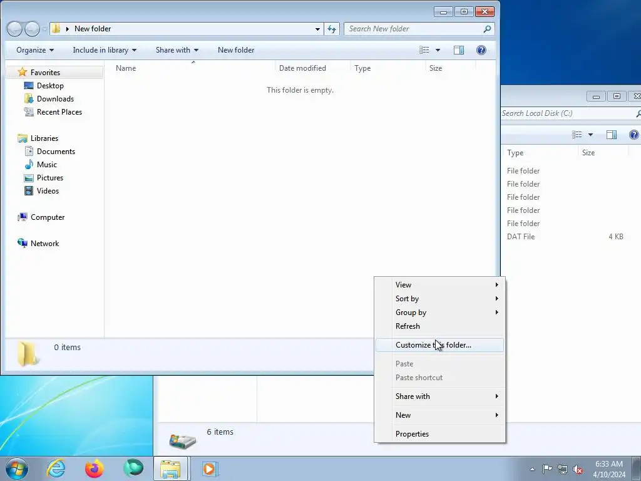
Task: Sort by Type column in Local Disk window
Action: 540,153
